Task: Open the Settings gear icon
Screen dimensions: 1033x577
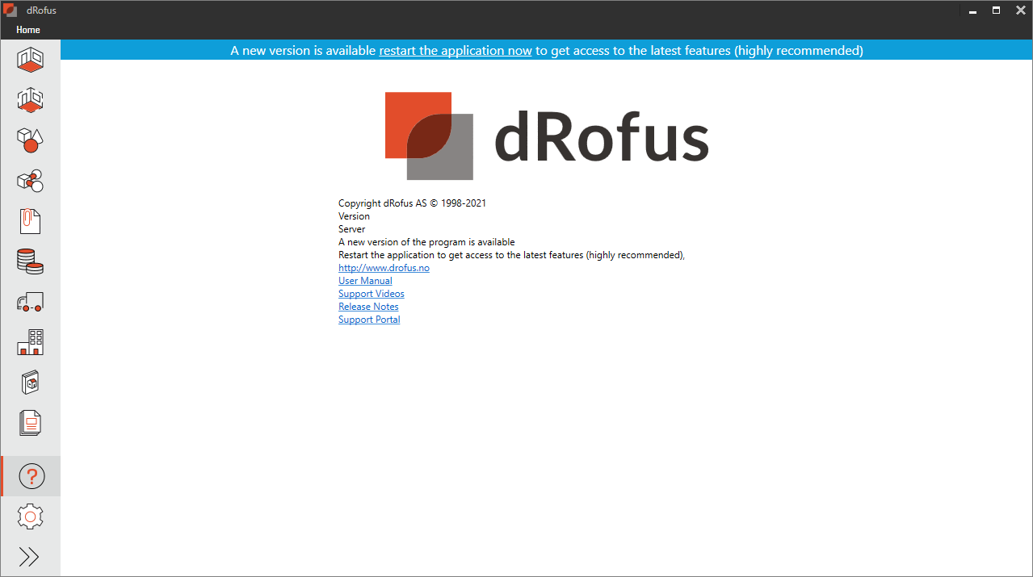Action: (x=30, y=516)
